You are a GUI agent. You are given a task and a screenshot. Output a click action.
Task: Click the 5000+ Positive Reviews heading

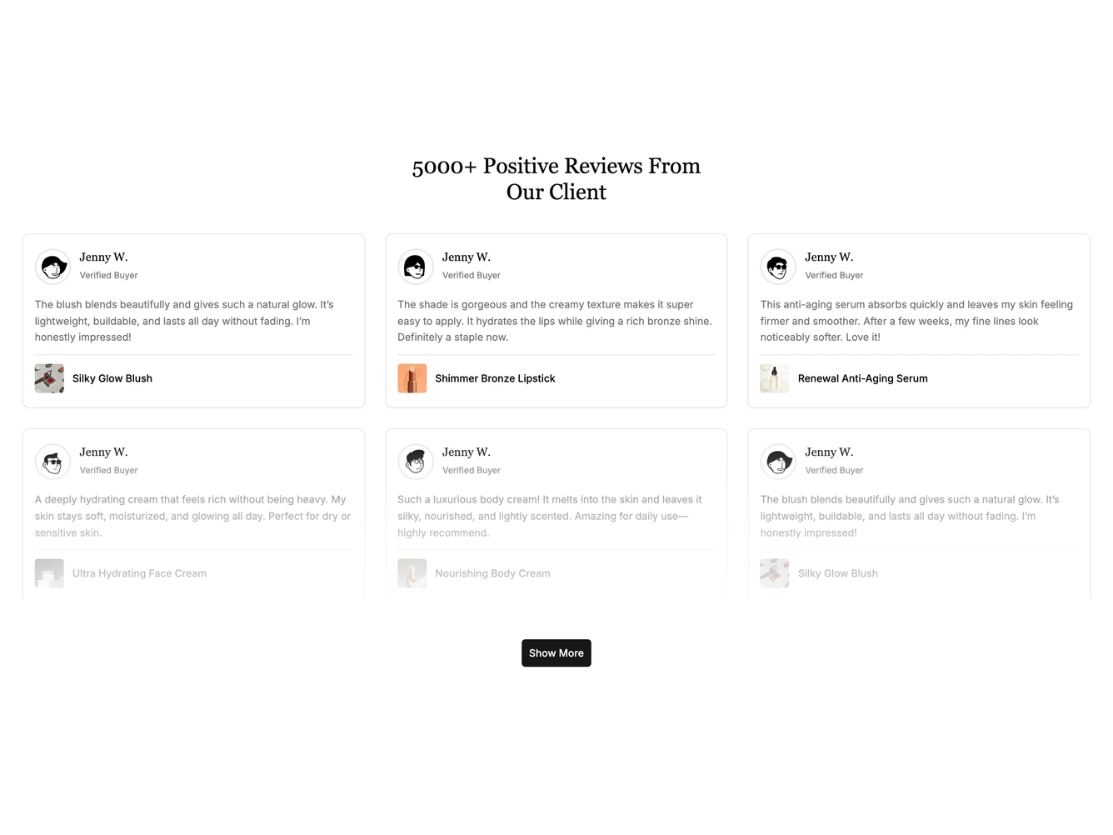click(x=556, y=178)
